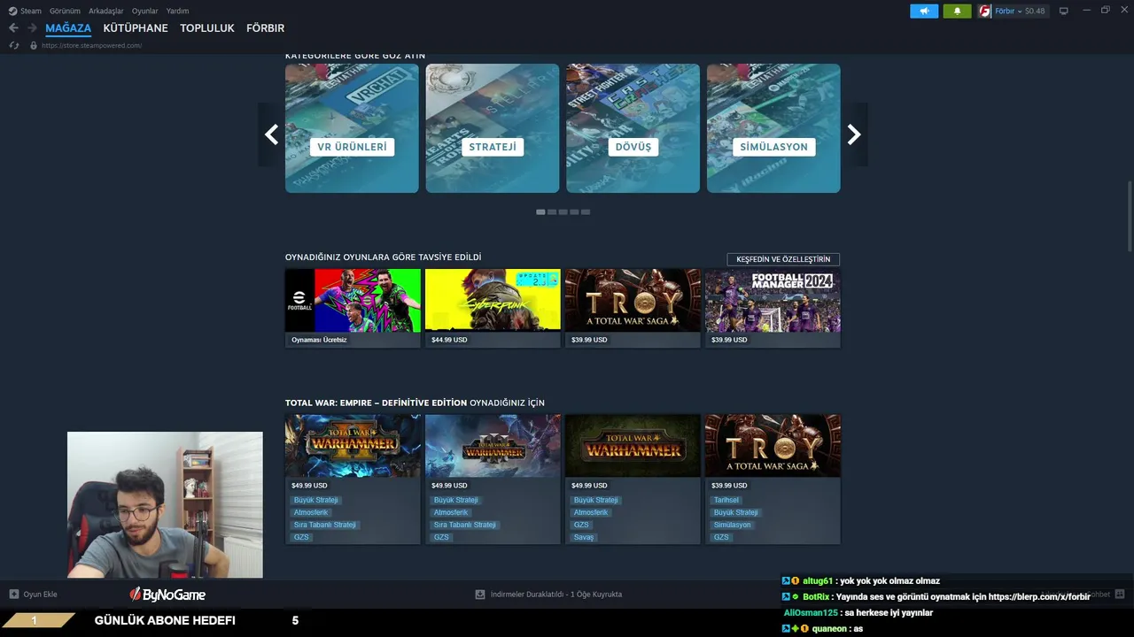Viewport: 1134px width, 637px height.
Task: Select the last carousel page dot
Action: point(586,212)
